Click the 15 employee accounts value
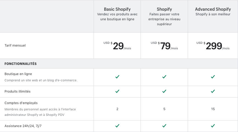 213,109
